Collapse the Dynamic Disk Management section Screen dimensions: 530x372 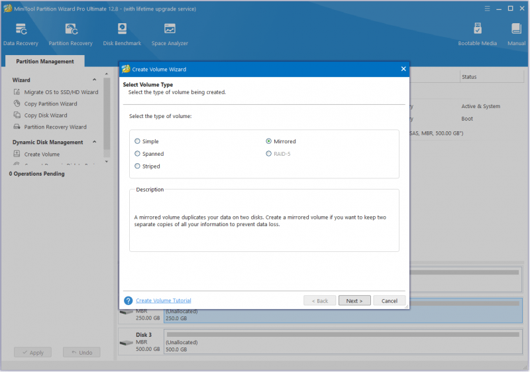tap(94, 142)
